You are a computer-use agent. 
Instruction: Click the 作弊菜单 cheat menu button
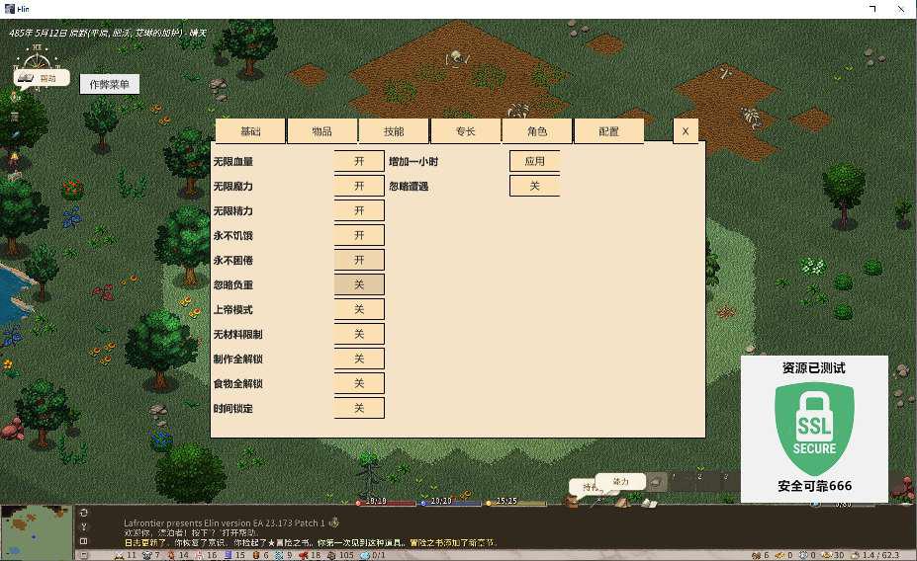110,84
